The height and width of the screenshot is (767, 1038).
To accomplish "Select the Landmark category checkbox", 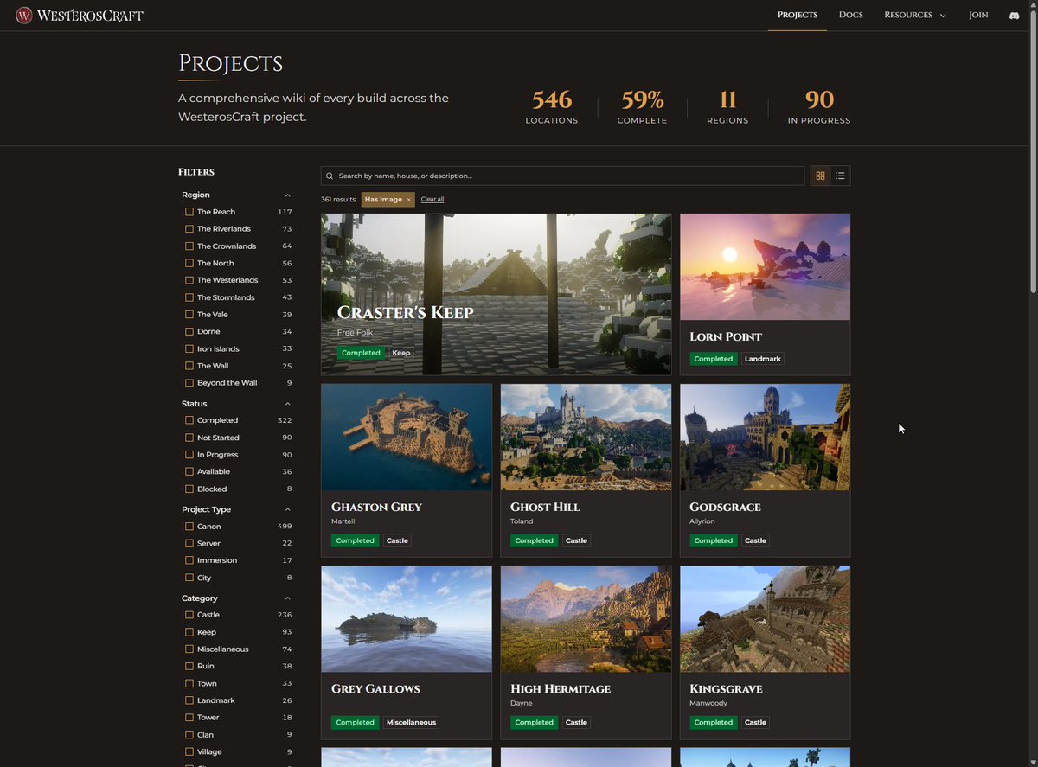I will 189,700.
